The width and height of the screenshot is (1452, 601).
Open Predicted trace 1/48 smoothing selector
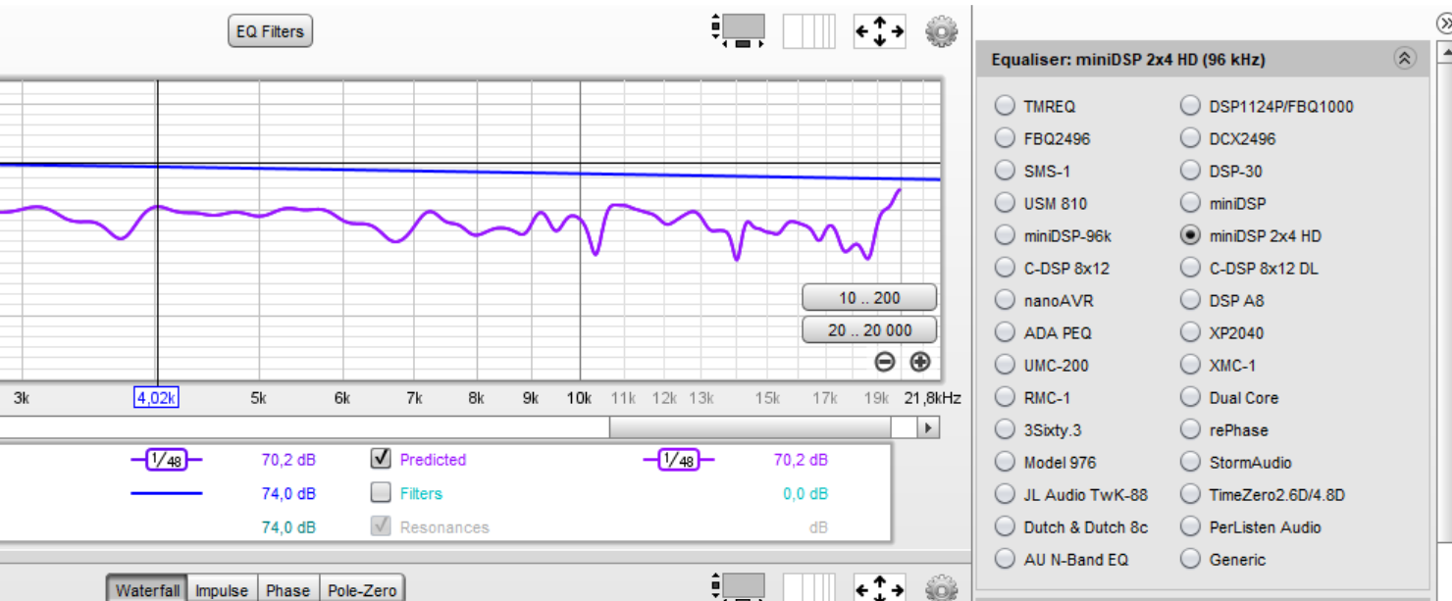point(678,460)
